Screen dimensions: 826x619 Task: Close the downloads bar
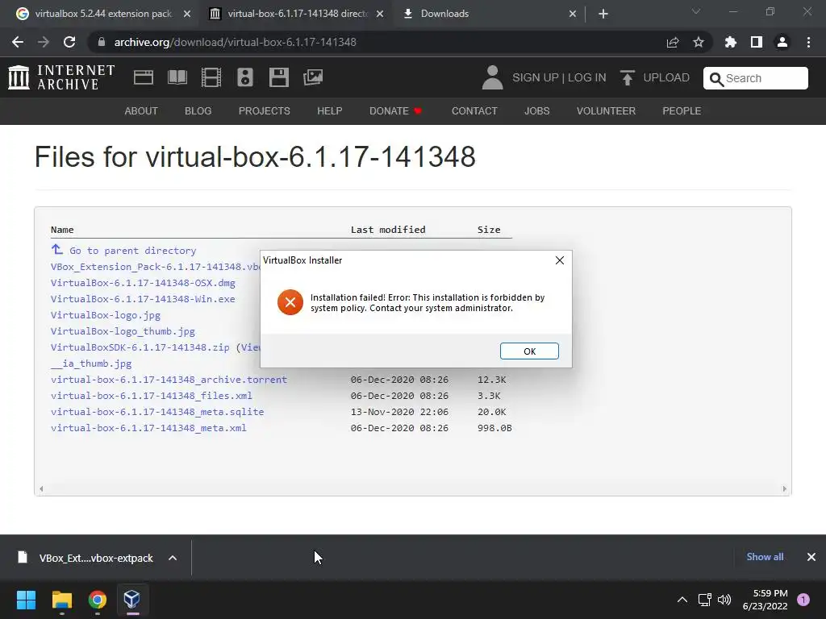tap(811, 557)
